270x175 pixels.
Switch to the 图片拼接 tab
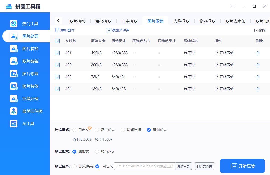coord(77,21)
